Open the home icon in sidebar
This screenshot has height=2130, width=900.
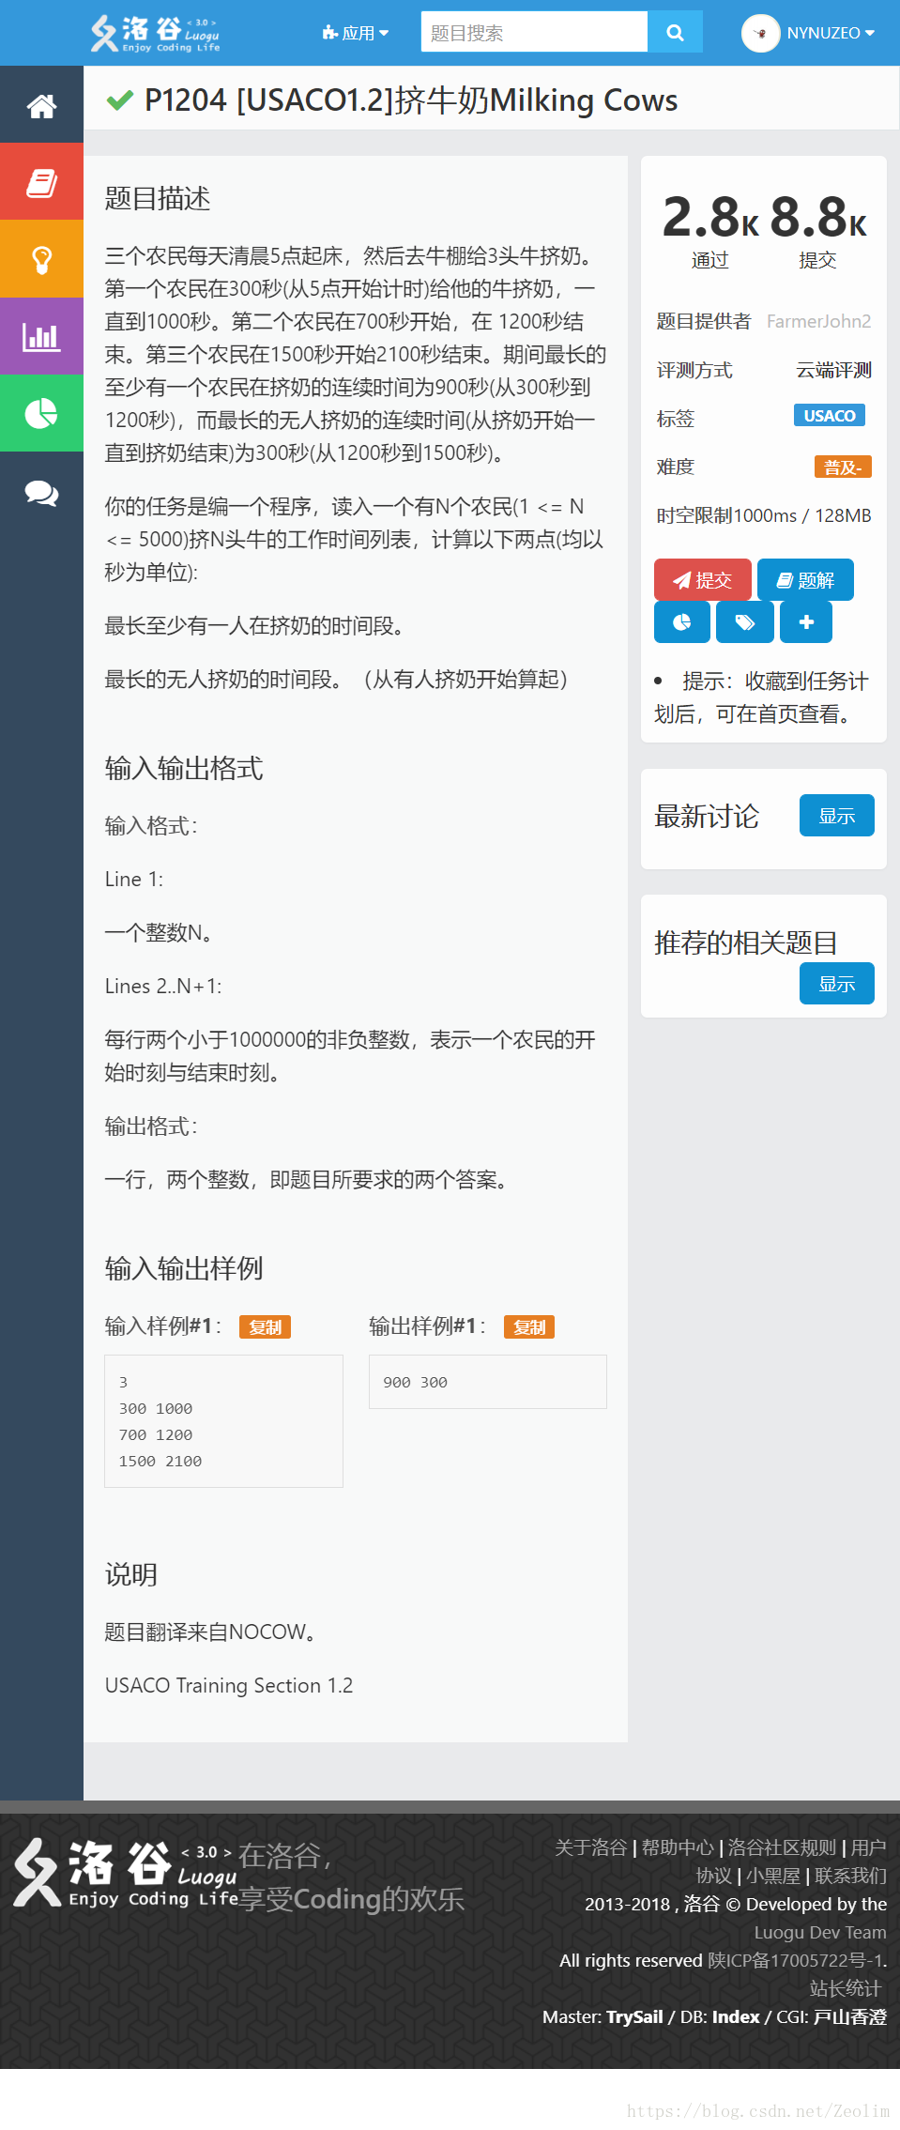coord(41,105)
